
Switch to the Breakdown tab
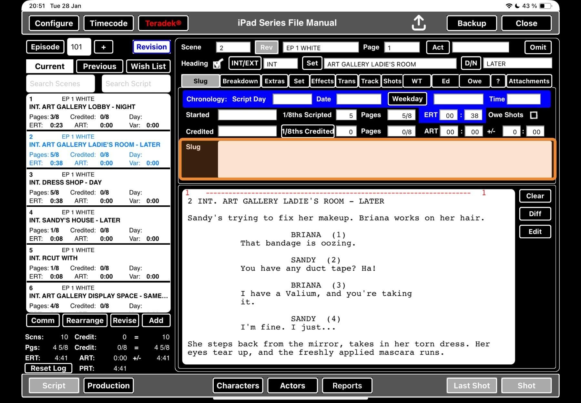pyautogui.click(x=240, y=81)
